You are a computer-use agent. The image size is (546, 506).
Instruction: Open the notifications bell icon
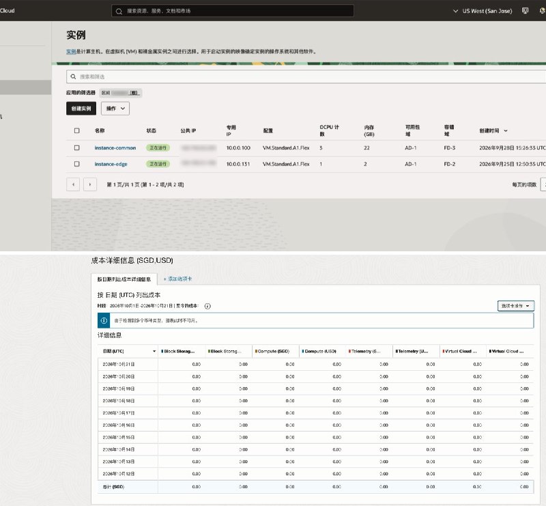point(542,11)
